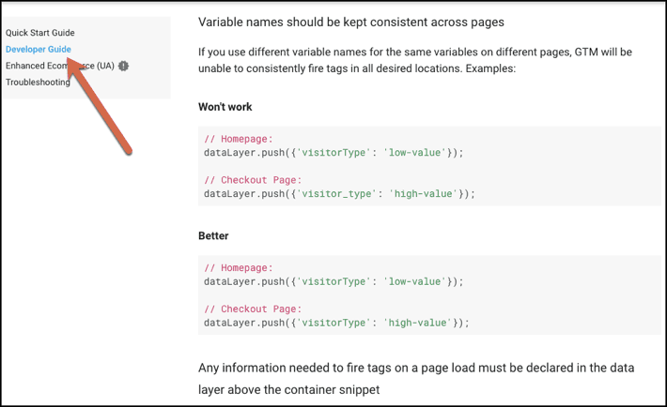This screenshot has width=667, height=407.
Task: Click the low-value push line in Won't work code
Action: tap(333, 152)
